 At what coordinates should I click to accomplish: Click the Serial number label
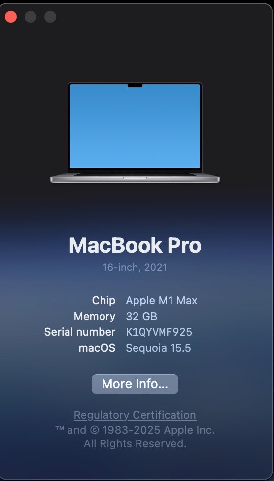pos(80,332)
